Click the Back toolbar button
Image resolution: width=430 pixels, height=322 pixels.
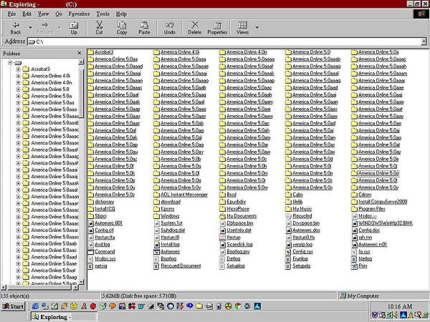(x=16, y=27)
